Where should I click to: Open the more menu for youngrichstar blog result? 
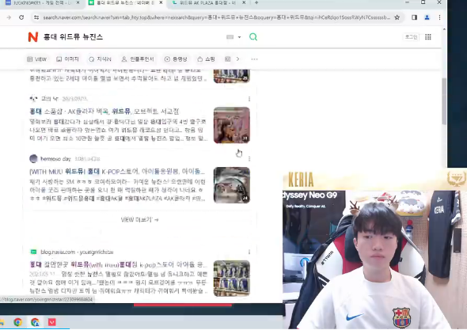pos(249,252)
